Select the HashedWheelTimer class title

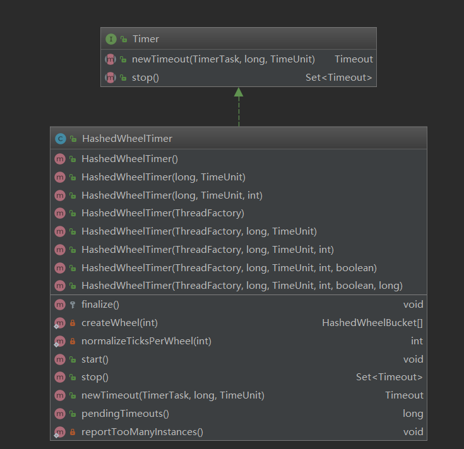tap(127, 139)
